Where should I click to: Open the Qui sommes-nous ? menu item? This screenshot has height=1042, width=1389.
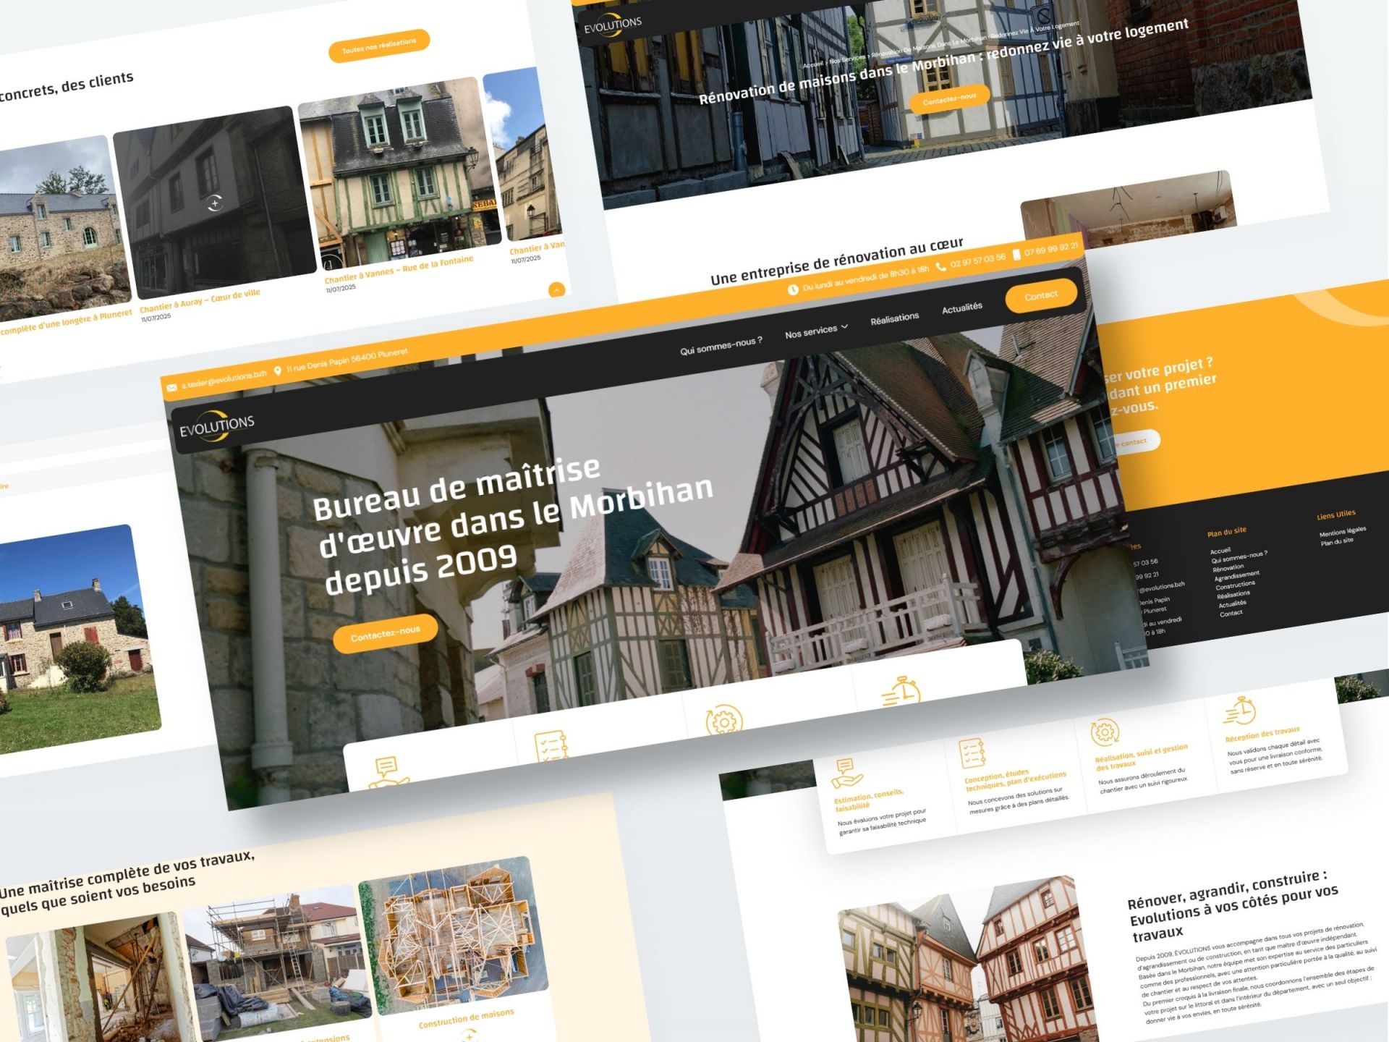[721, 345]
